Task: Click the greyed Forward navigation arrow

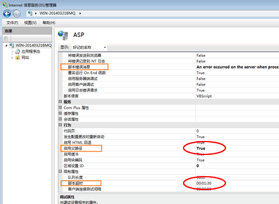Action: [17, 14]
